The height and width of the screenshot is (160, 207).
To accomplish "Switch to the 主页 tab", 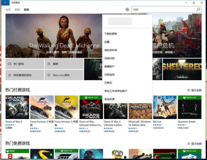I will click(8, 10).
